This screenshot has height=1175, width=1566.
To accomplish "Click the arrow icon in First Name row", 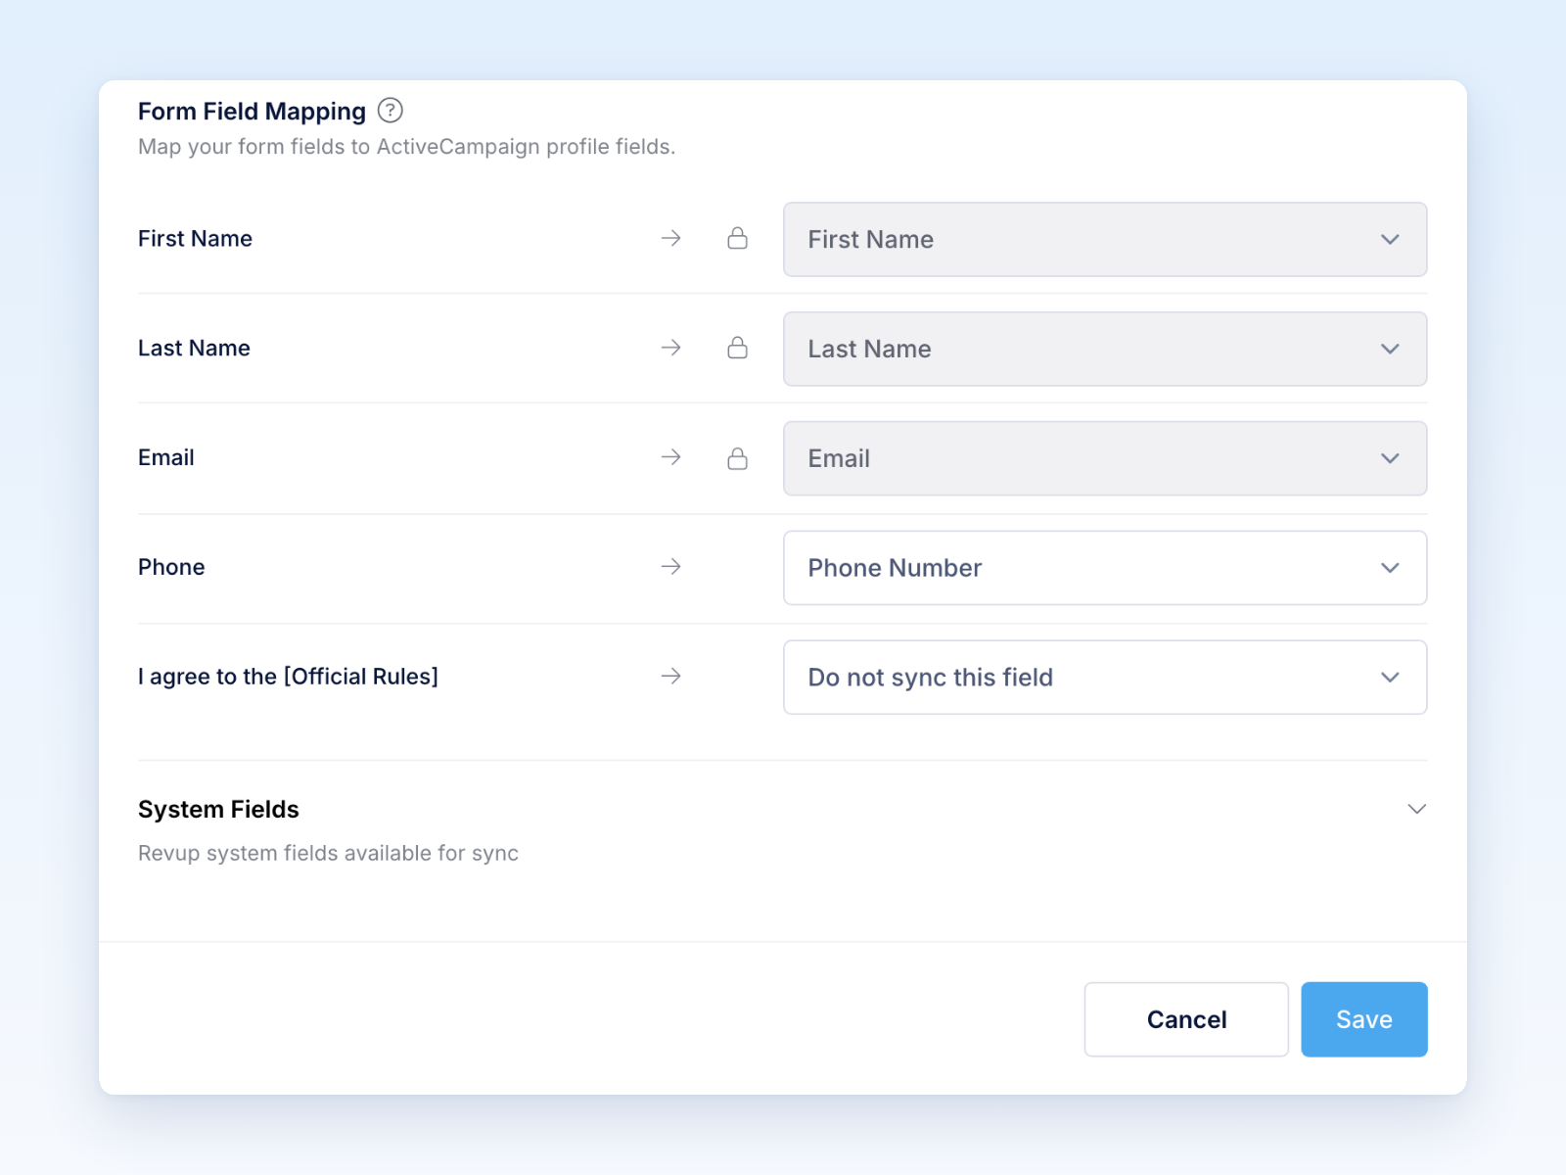I will pyautogui.click(x=671, y=238).
